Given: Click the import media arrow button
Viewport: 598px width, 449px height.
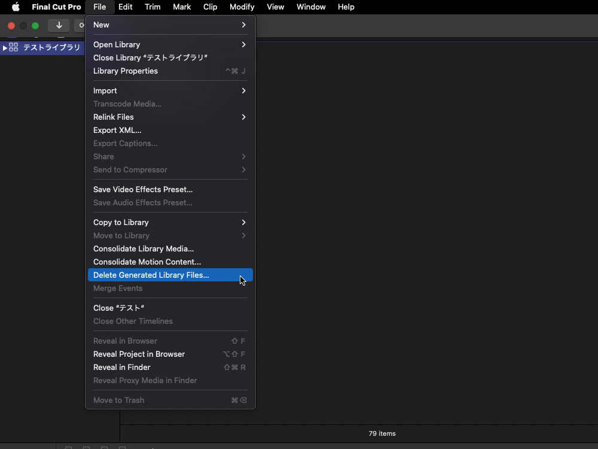Looking at the screenshot, I should [59, 26].
